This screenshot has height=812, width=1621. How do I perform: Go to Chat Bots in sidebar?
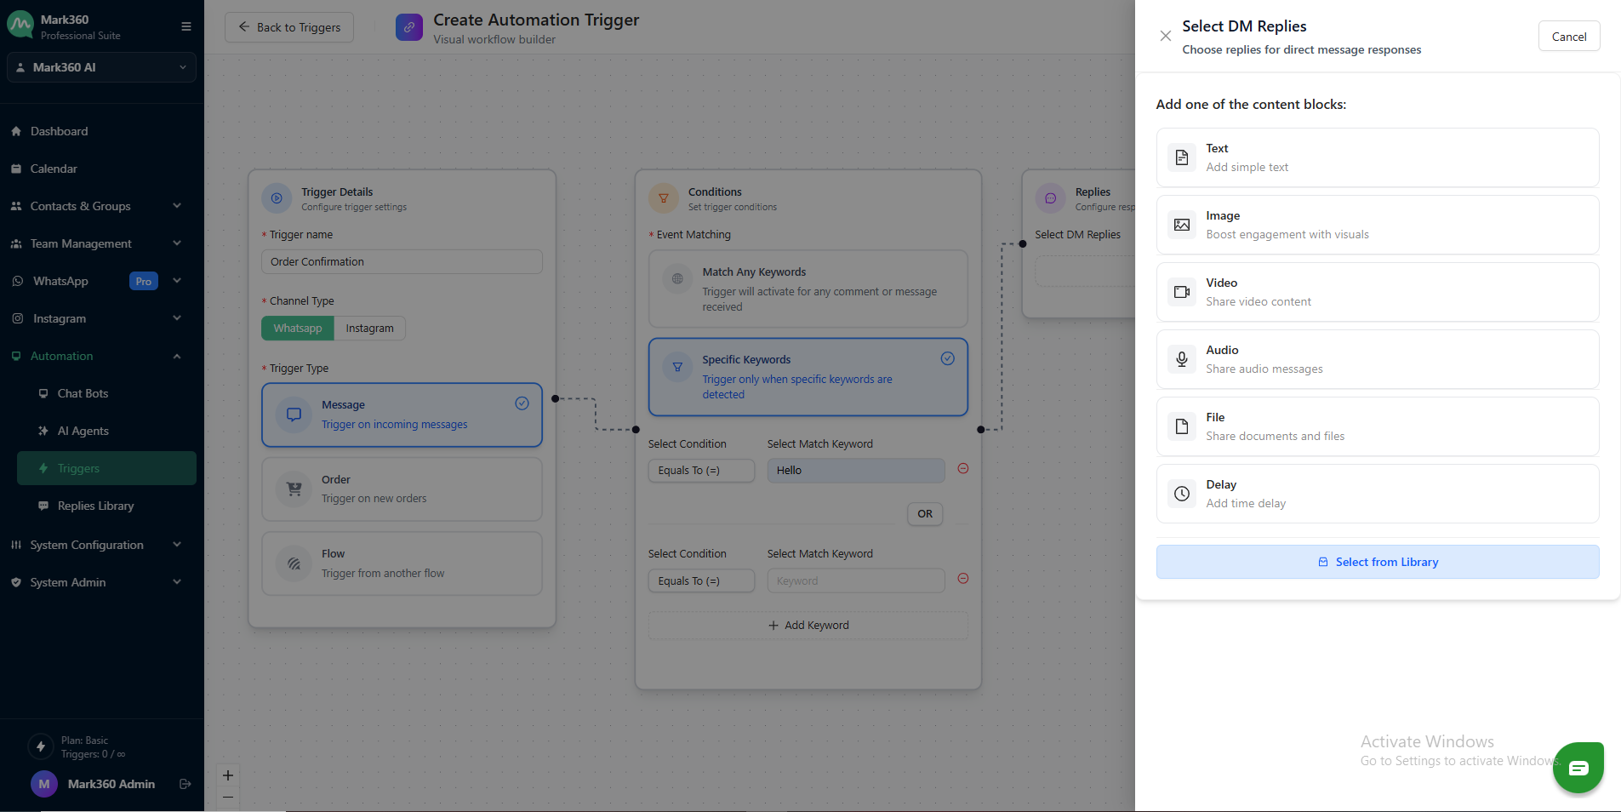tap(83, 393)
